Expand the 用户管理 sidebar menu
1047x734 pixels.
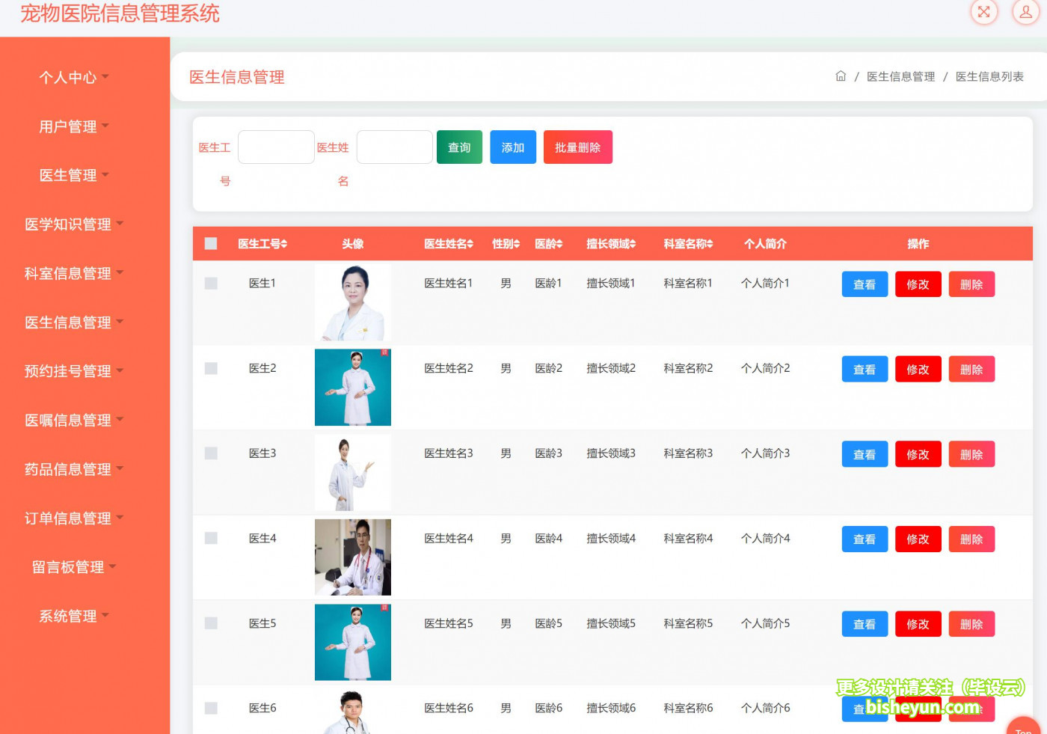point(74,126)
